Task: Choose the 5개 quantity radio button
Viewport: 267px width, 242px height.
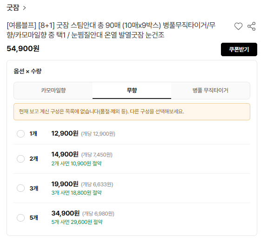Action: [x=20, y=217]
